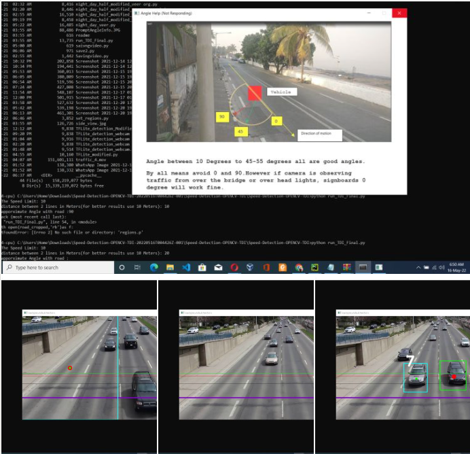This screenshot has height=454, width=470.
Task: Open the clock showing 6:50 AM
Action: point(456,267)
